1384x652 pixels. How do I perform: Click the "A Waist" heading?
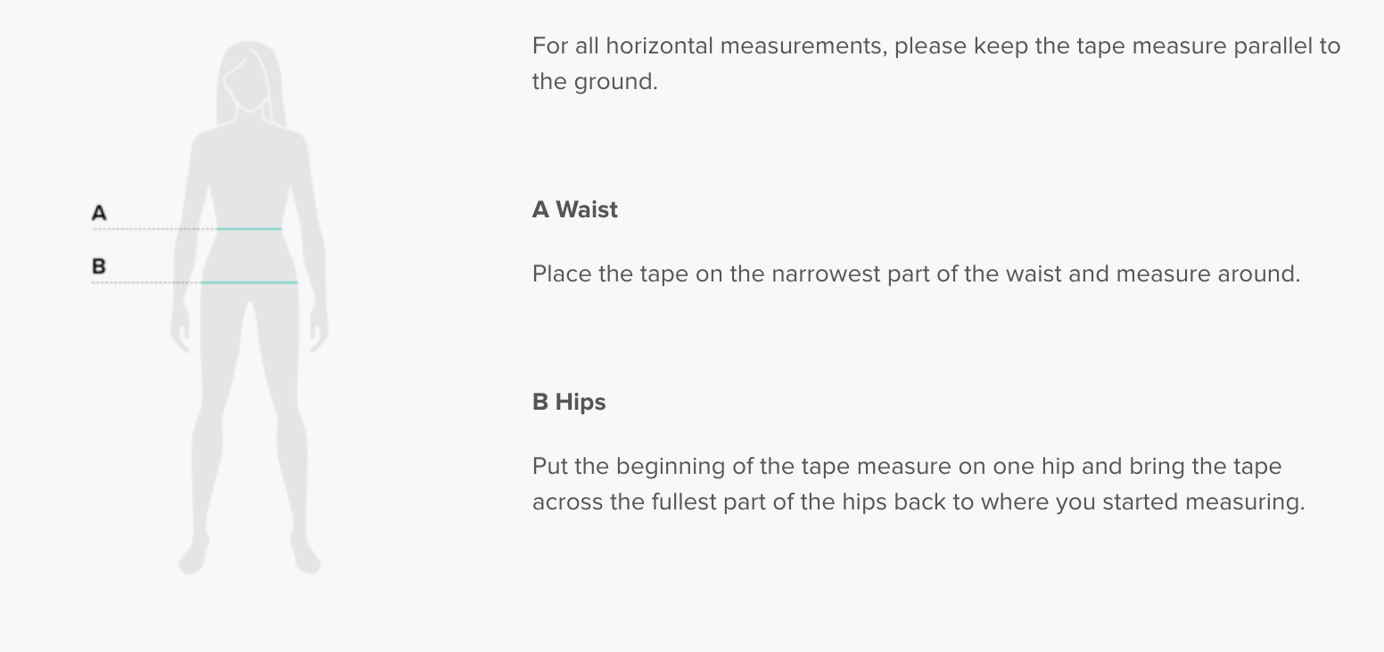click(x=575, y=210)
